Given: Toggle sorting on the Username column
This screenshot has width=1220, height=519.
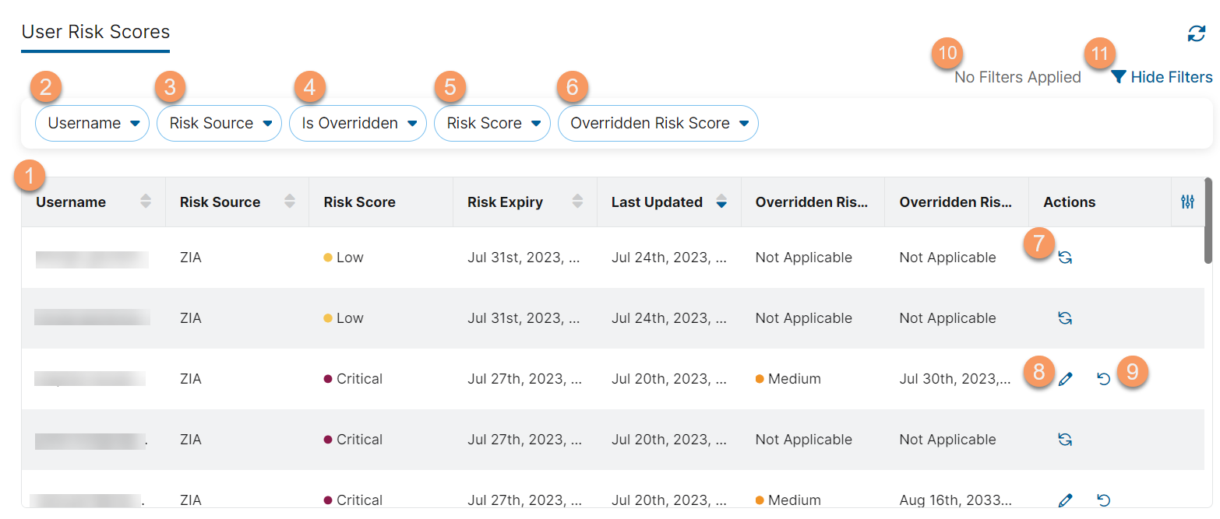Looking at the screenshot, I should click(x=146, y=202).
